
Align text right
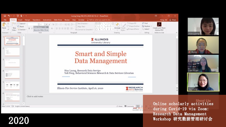point(62,29)
